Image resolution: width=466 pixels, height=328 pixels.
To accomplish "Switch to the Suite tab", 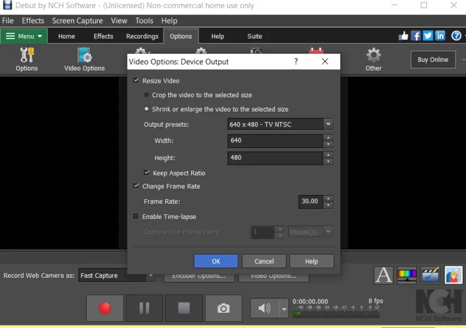I will pos(255,36).
